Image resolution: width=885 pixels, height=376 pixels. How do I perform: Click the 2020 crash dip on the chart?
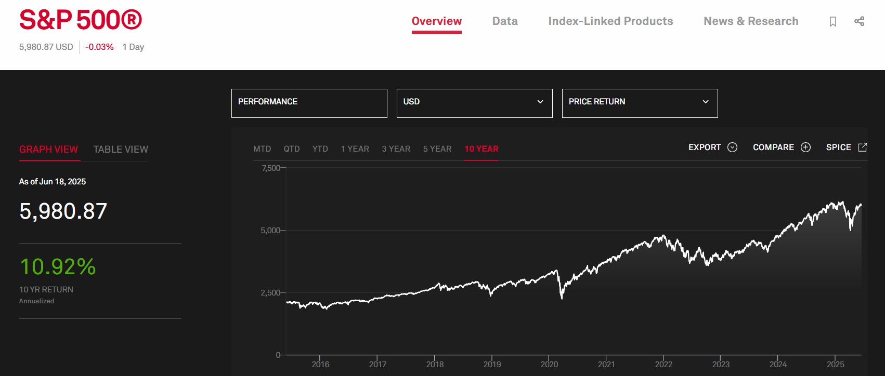click(562, 297)
